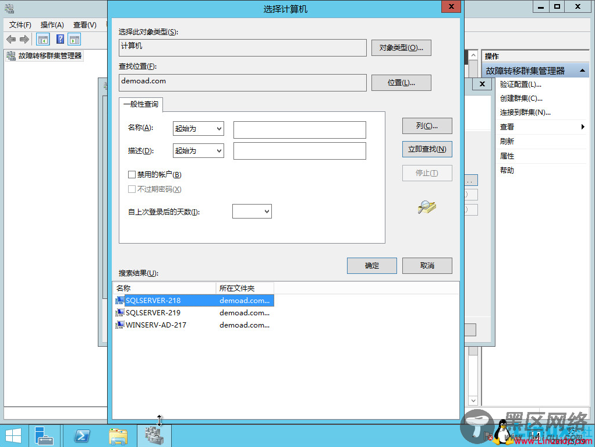
Task: Click 确定 button
Action: point(372,266)
